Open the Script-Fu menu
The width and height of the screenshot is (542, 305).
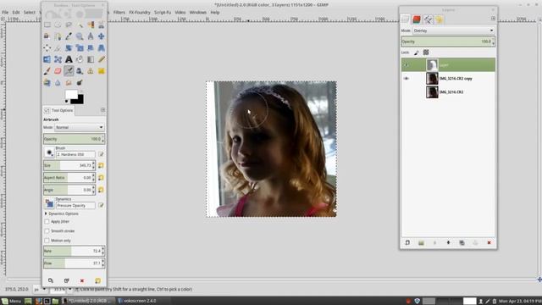pos(163,12)
